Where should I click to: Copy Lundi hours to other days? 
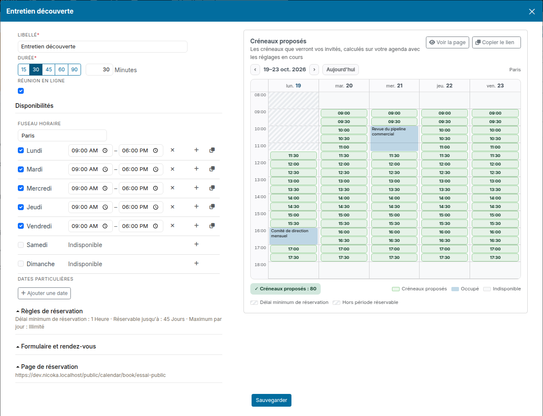pos(212,150)
